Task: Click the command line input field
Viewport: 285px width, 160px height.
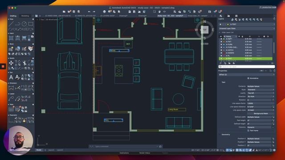Action: click(x=126, y=146)
